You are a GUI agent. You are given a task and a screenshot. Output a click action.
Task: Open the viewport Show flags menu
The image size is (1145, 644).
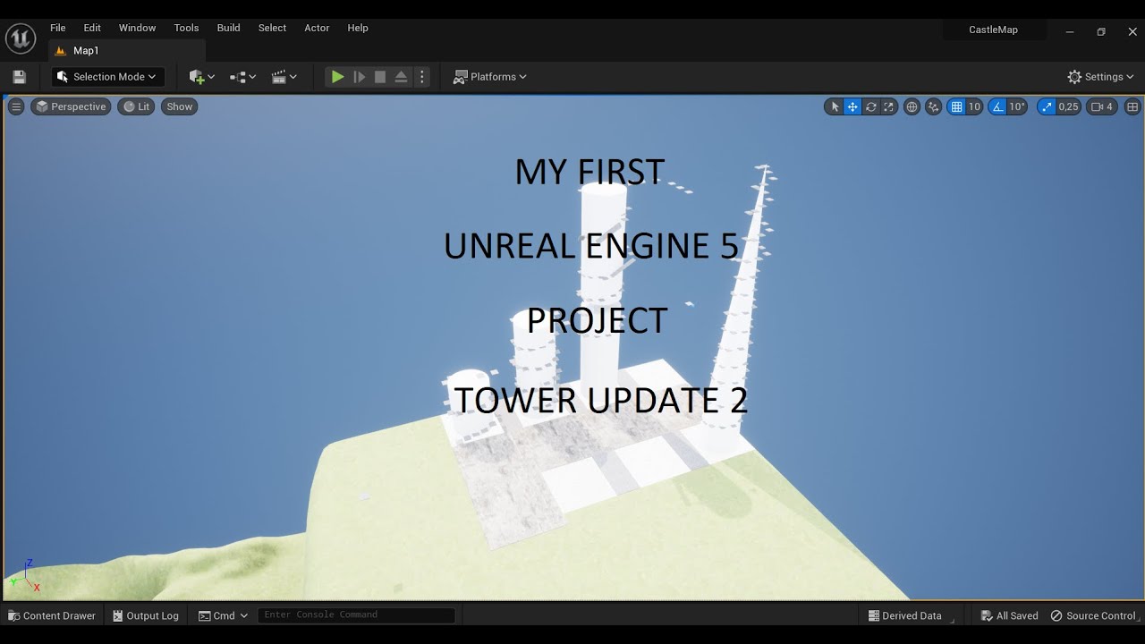179,106
